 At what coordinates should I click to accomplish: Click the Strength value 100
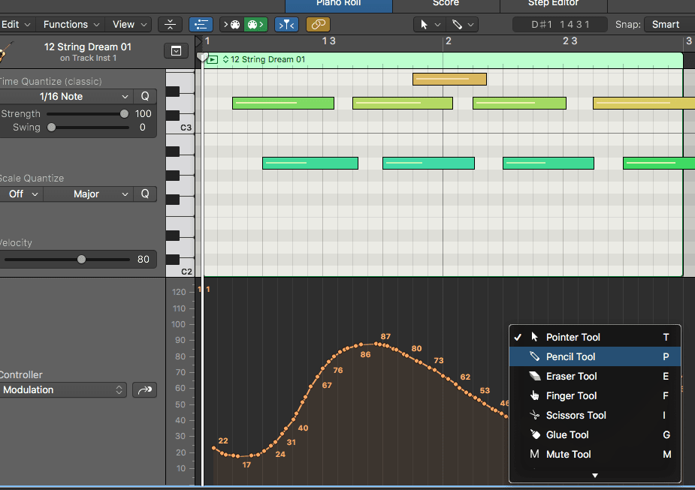144,114
